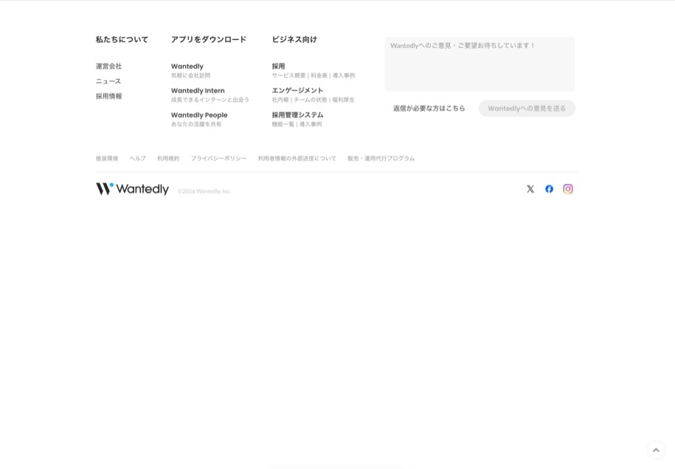Open the Wantedly app download link

[x=187, y=66]
